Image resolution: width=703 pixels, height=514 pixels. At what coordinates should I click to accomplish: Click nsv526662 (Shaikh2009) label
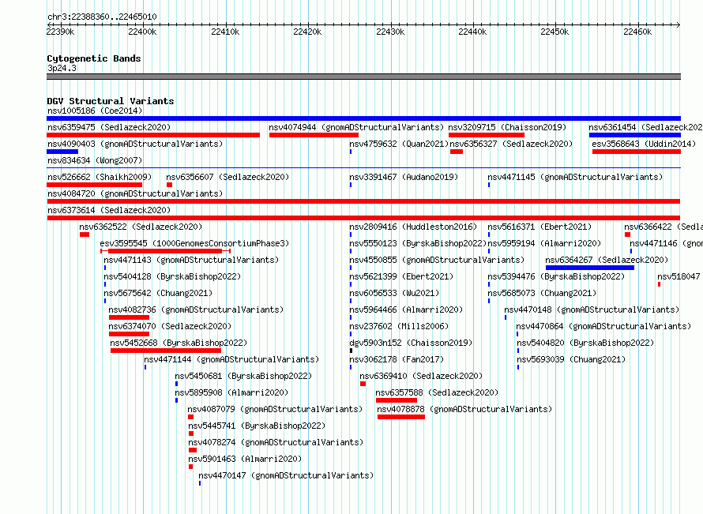(x=100, y=177)
